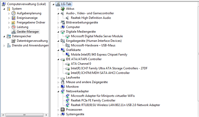The width and height of the screenshot is (199, 117).
Task: Select Computer category label
Action: pyautogui.click(x=73, y=27)
